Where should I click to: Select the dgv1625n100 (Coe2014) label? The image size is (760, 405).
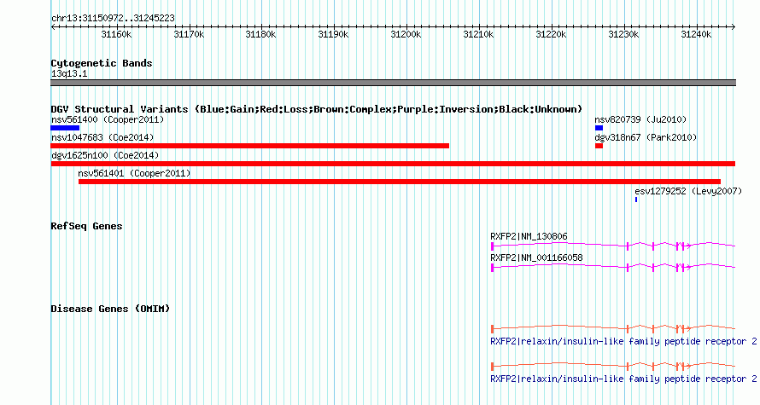click(x=105, y=155)
